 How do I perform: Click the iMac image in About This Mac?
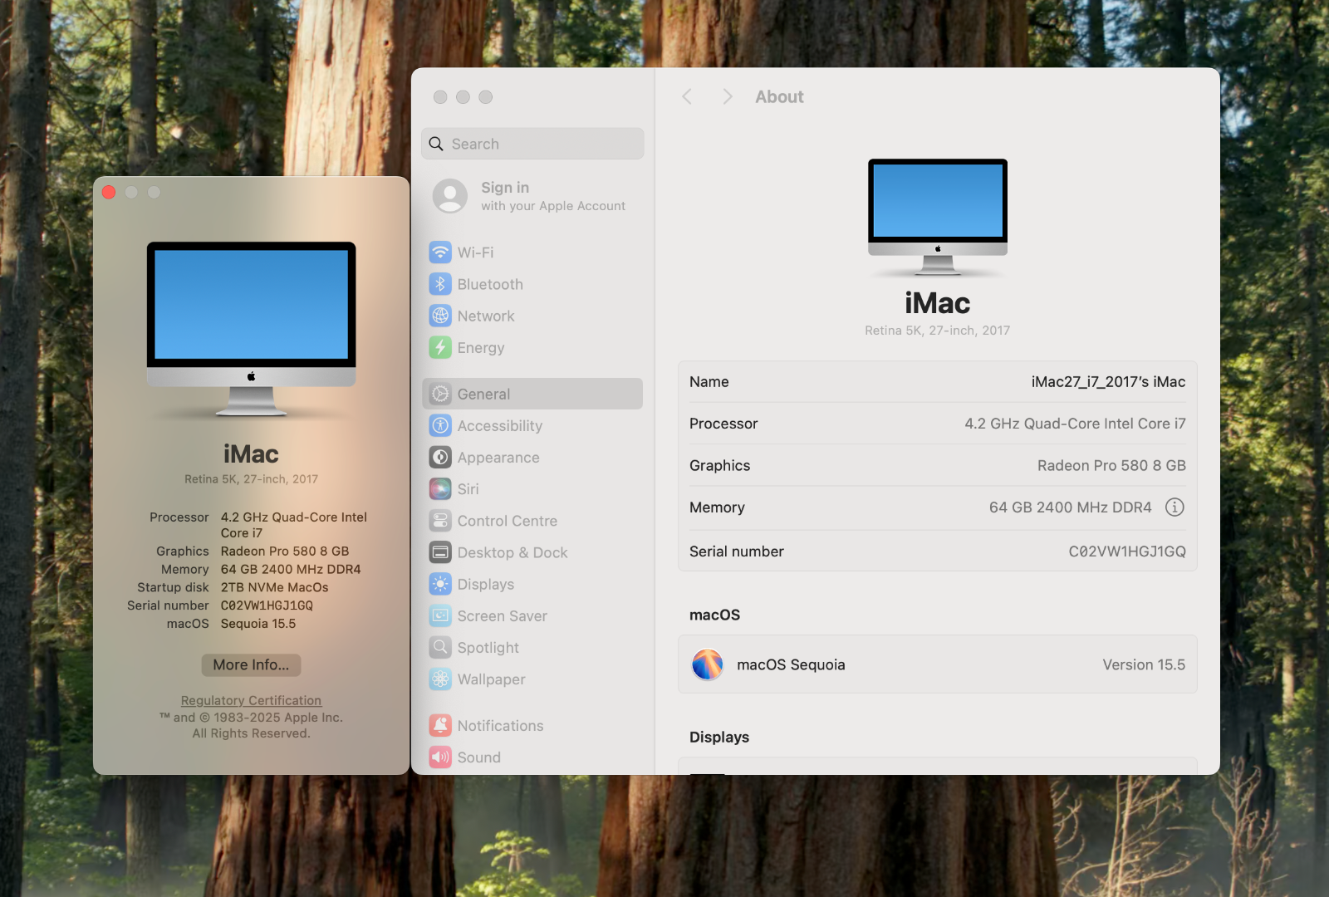[251, 329]
